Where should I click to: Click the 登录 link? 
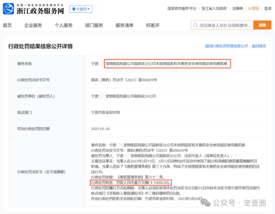(268, 8)
